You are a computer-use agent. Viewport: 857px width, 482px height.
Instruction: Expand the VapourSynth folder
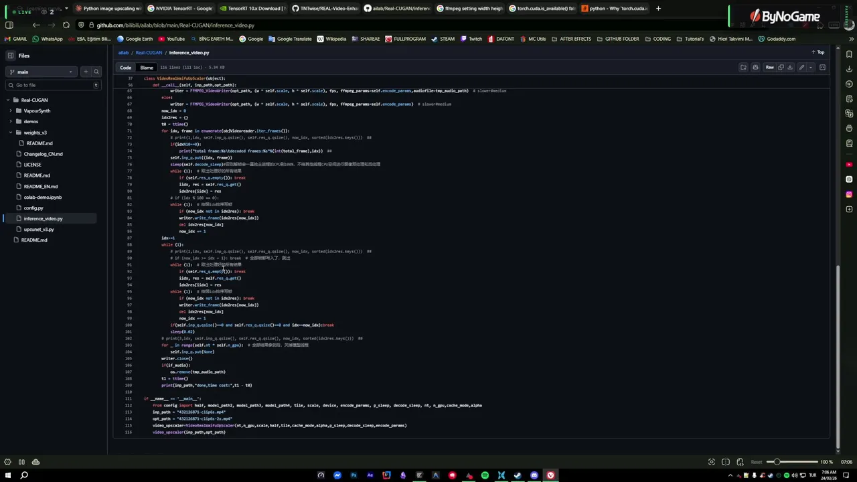click(11, 110)
